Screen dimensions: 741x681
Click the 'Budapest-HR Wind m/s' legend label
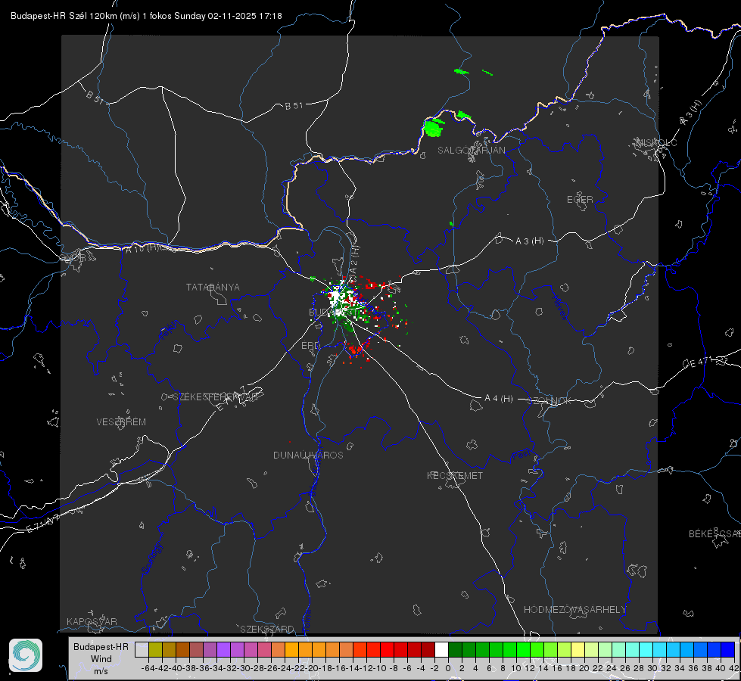[101, 659]
